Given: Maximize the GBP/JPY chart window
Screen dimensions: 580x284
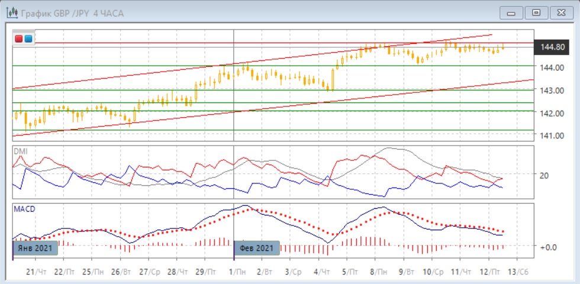Looking at the screenshot, I should click(x=536, y=12).
